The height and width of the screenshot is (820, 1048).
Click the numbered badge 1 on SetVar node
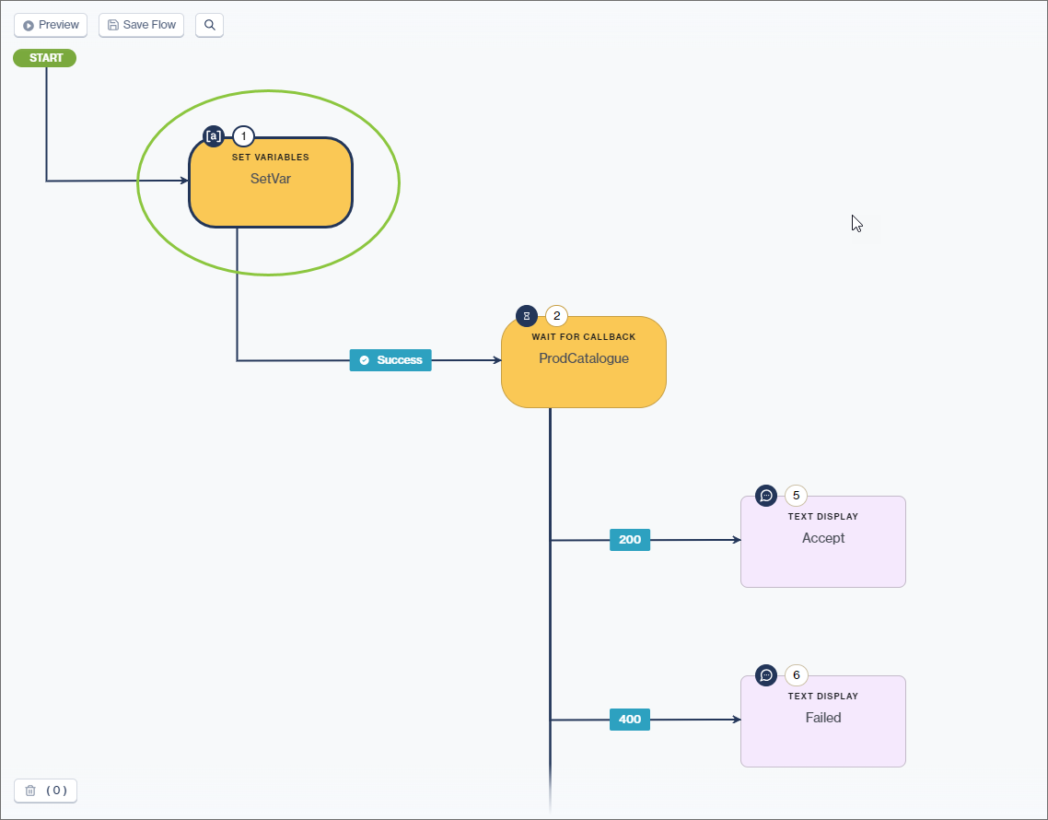(242, 135)
